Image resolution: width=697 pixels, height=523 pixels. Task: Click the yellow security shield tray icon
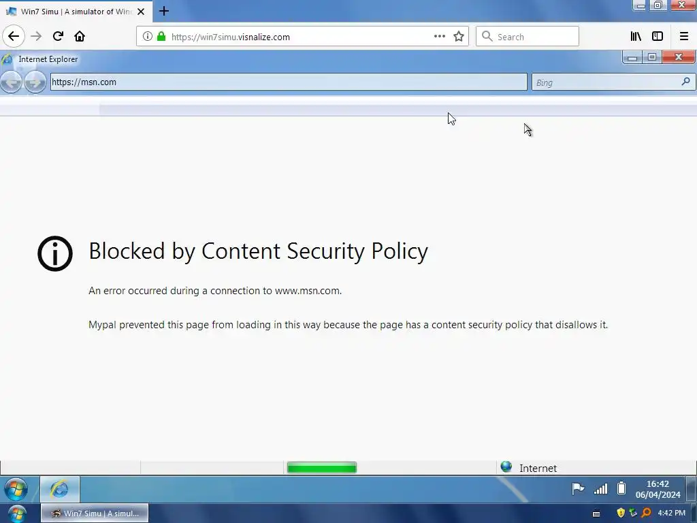(x=621, y=513)
